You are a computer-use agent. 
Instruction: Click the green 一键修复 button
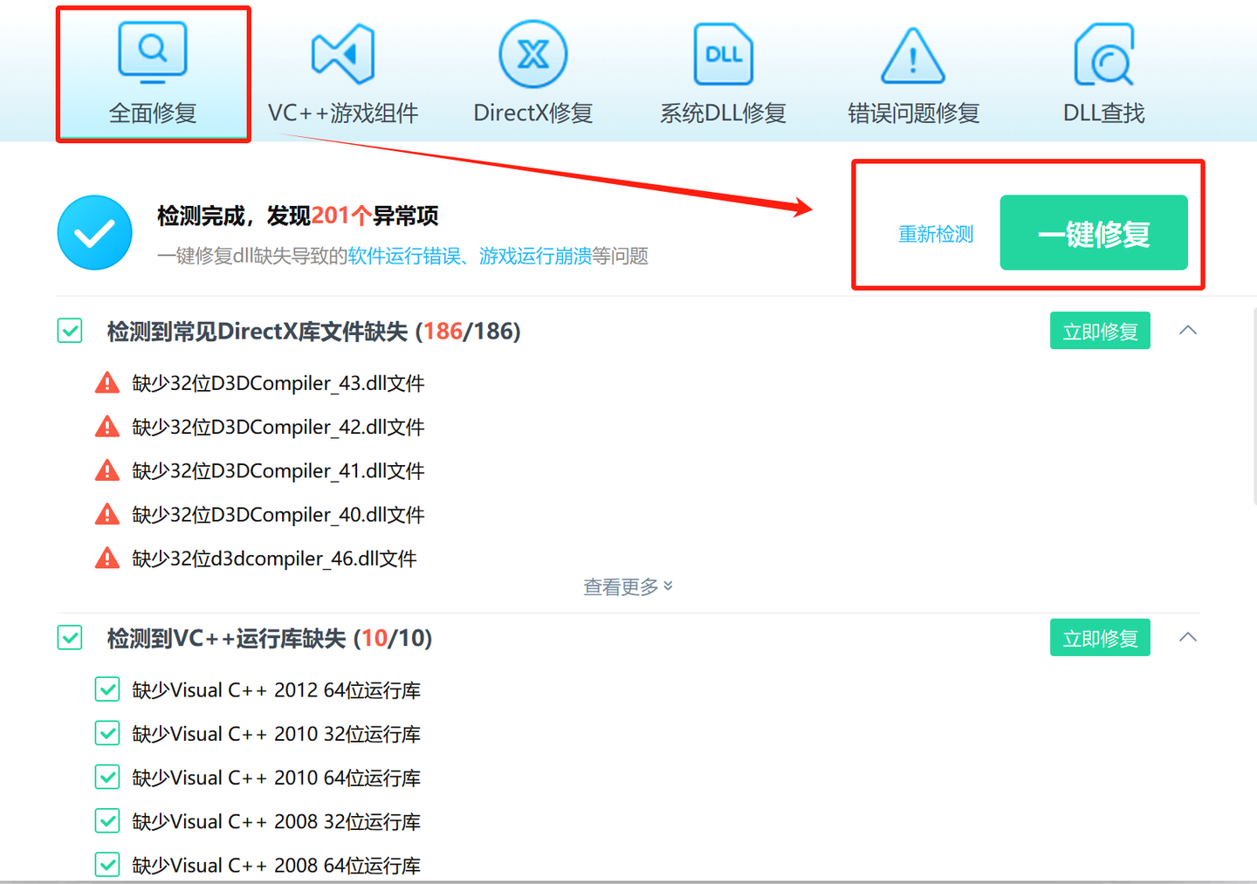click(1094, 233)
